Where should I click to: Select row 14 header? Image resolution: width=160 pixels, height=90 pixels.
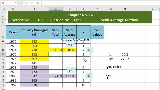pyautogui.click(x=3, y=76)
